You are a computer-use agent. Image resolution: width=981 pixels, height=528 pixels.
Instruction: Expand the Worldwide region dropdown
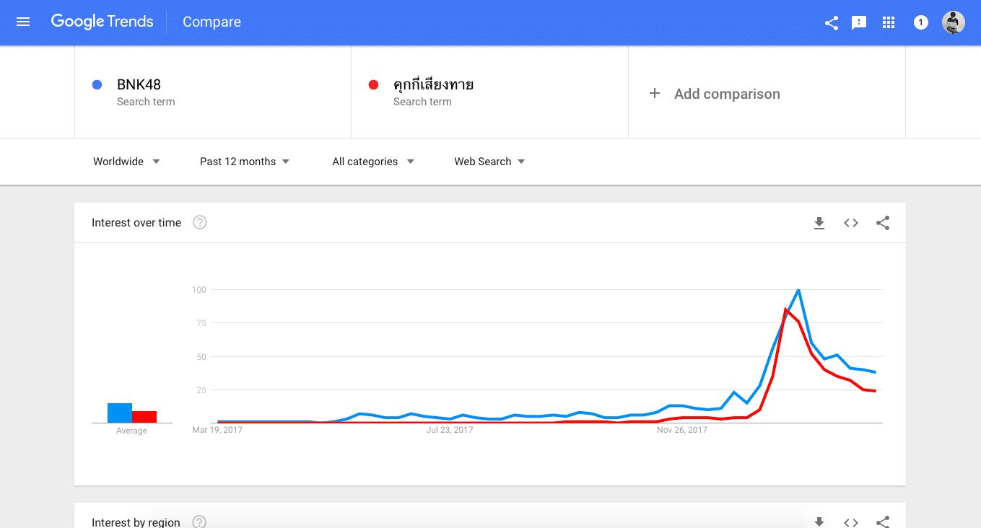click(126, 162)
